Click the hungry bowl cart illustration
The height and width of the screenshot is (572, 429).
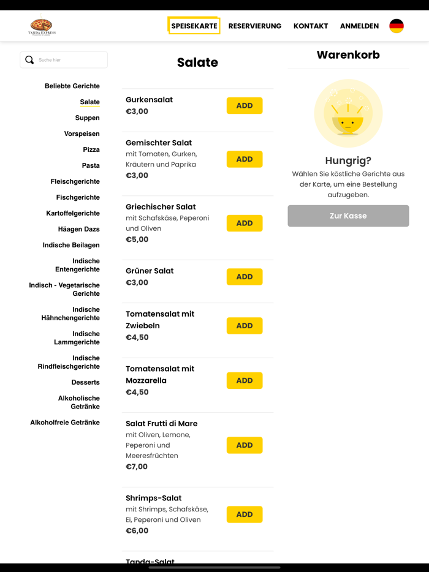tap(348, 113)
